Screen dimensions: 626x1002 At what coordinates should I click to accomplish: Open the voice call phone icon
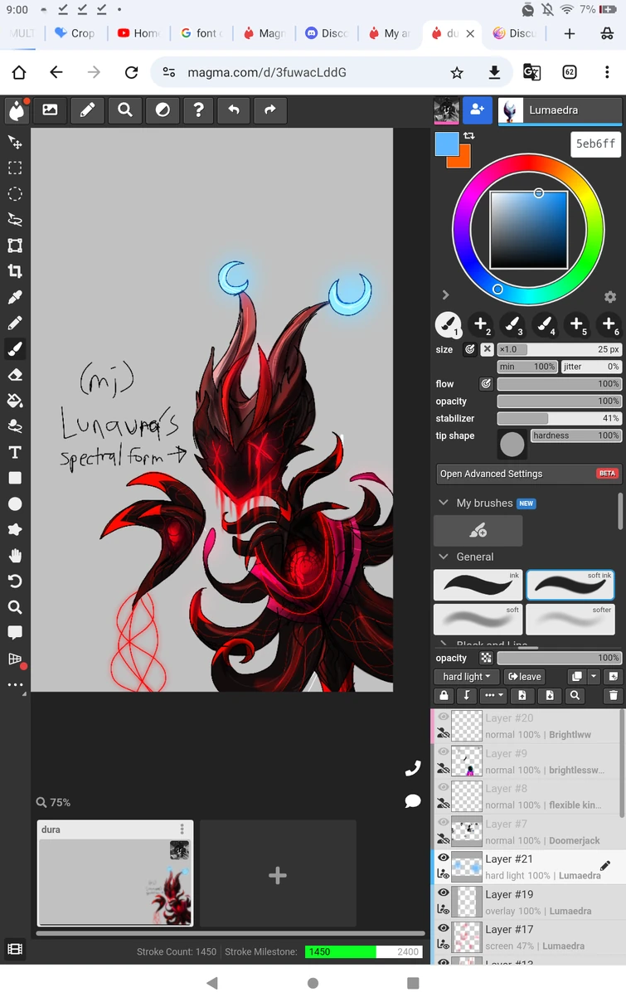click(413, 768)
